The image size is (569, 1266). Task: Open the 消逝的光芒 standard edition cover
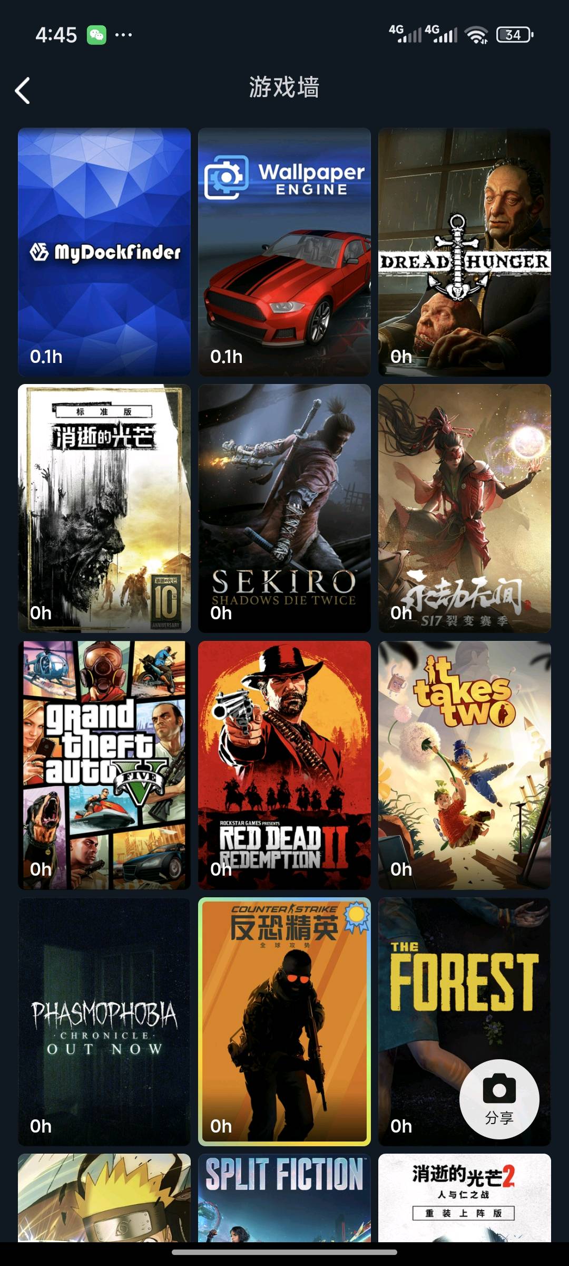tap(104, 509)
